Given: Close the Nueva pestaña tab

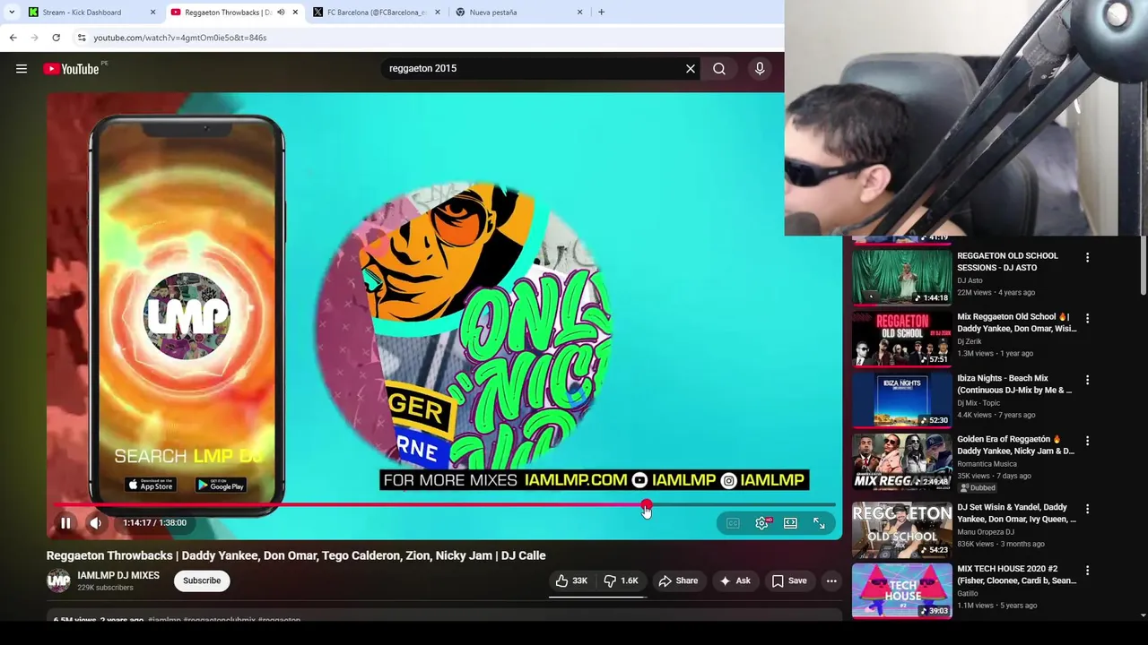Looking at the screenshot, I should pos(579,13).
